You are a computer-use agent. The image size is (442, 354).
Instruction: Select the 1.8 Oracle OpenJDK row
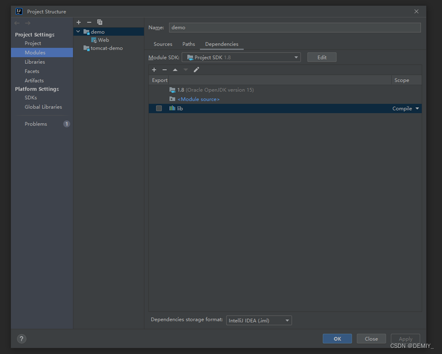[285, 90]
